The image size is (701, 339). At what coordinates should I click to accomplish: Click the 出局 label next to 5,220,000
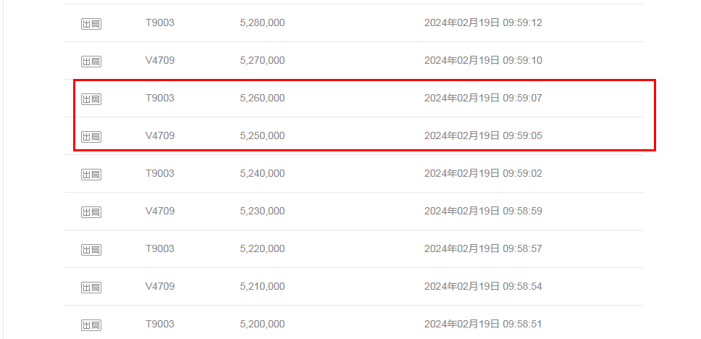[91, 249]
